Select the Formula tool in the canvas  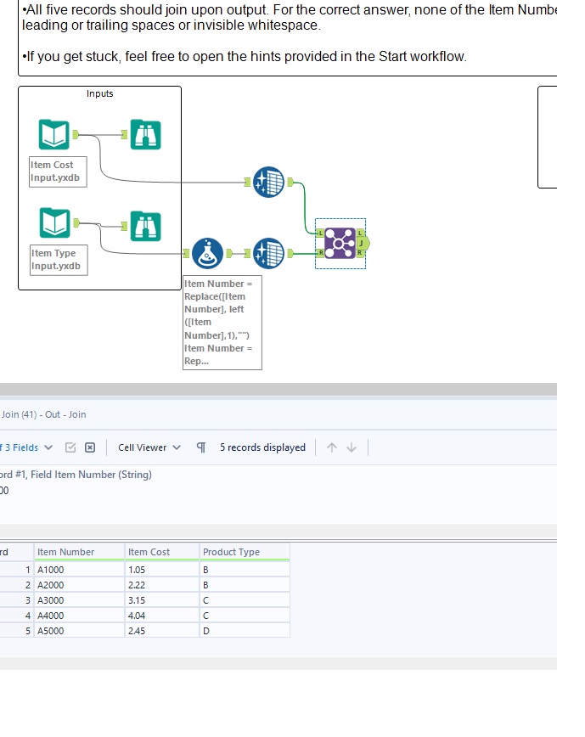click(x=208, y=253)
